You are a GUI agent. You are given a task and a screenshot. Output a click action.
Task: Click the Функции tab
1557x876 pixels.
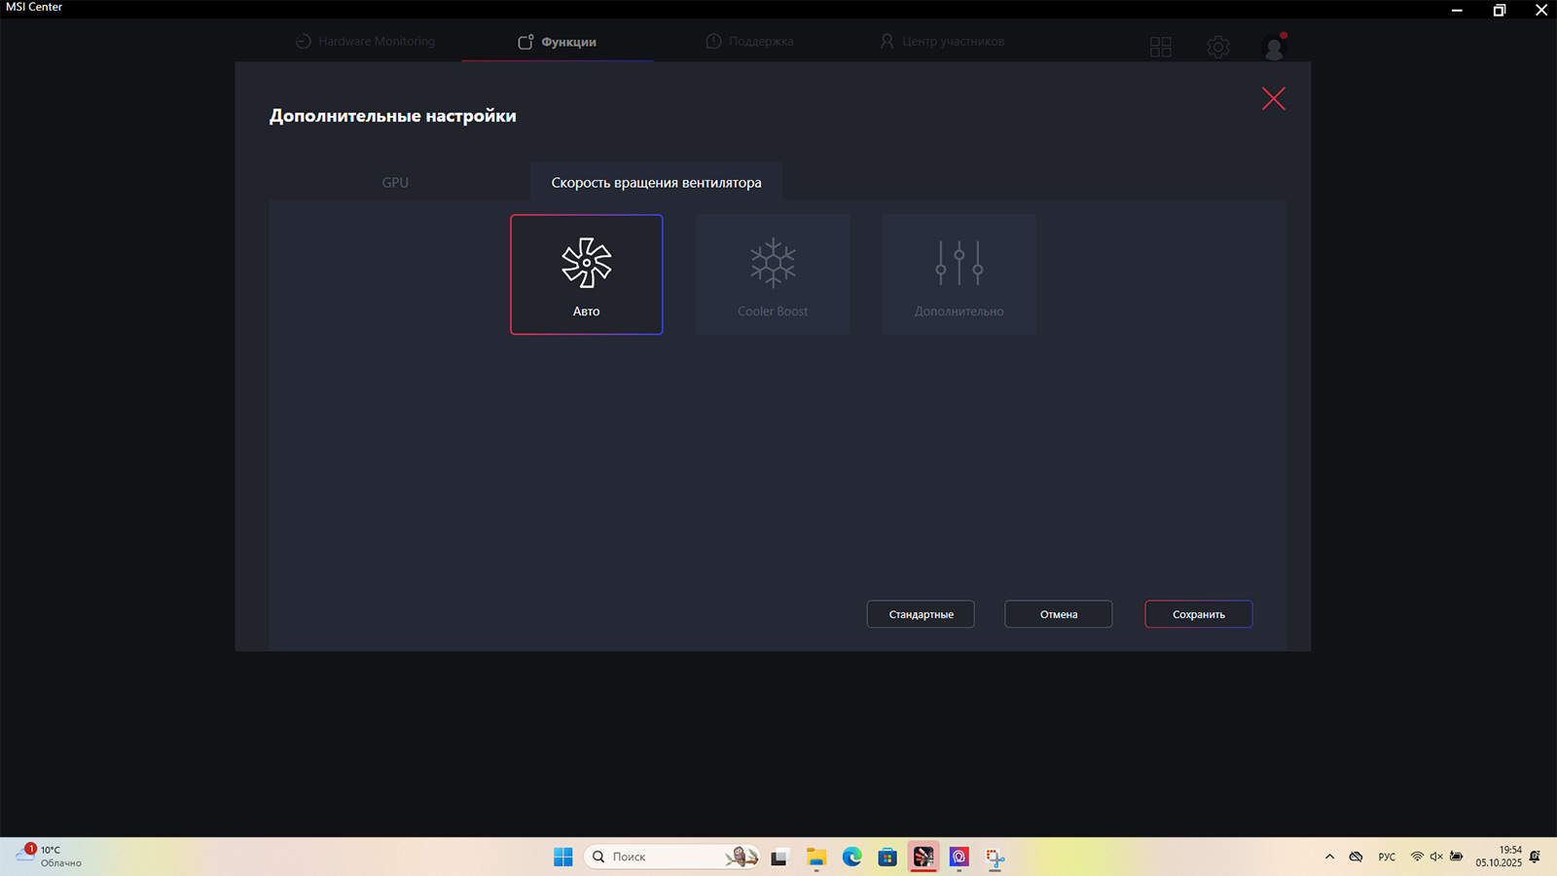point(558,42)
